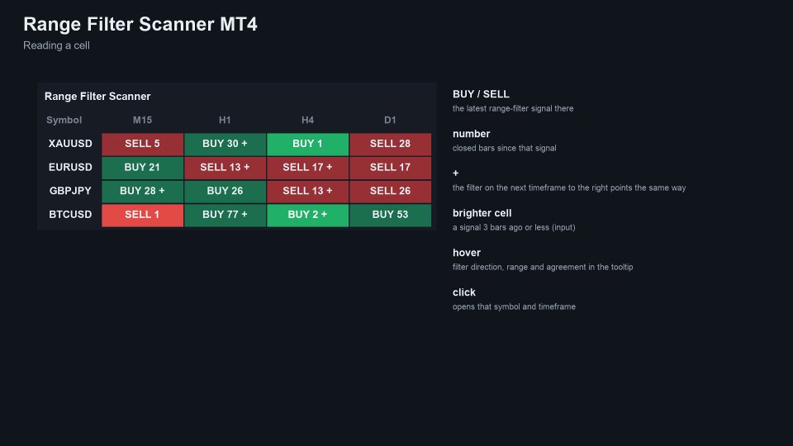Viewport: 793px width, 446px height.
Task: Open XAUUSD D1 SELL 28 cell
Action: [390, 144]
